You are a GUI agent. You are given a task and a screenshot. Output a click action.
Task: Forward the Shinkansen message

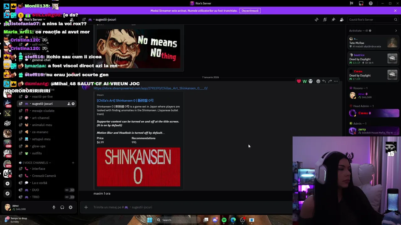[330, 81]
